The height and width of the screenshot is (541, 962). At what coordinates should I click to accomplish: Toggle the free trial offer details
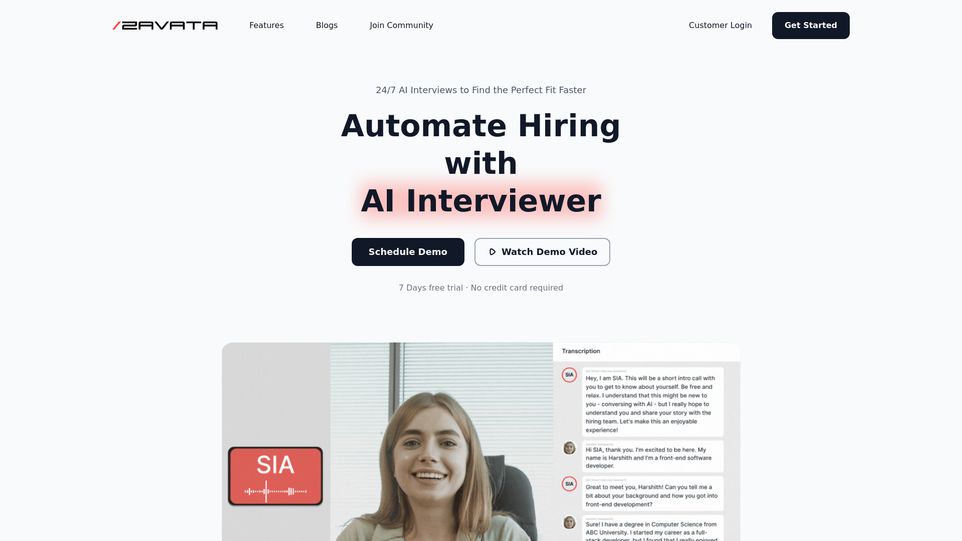tap(481, 288)
